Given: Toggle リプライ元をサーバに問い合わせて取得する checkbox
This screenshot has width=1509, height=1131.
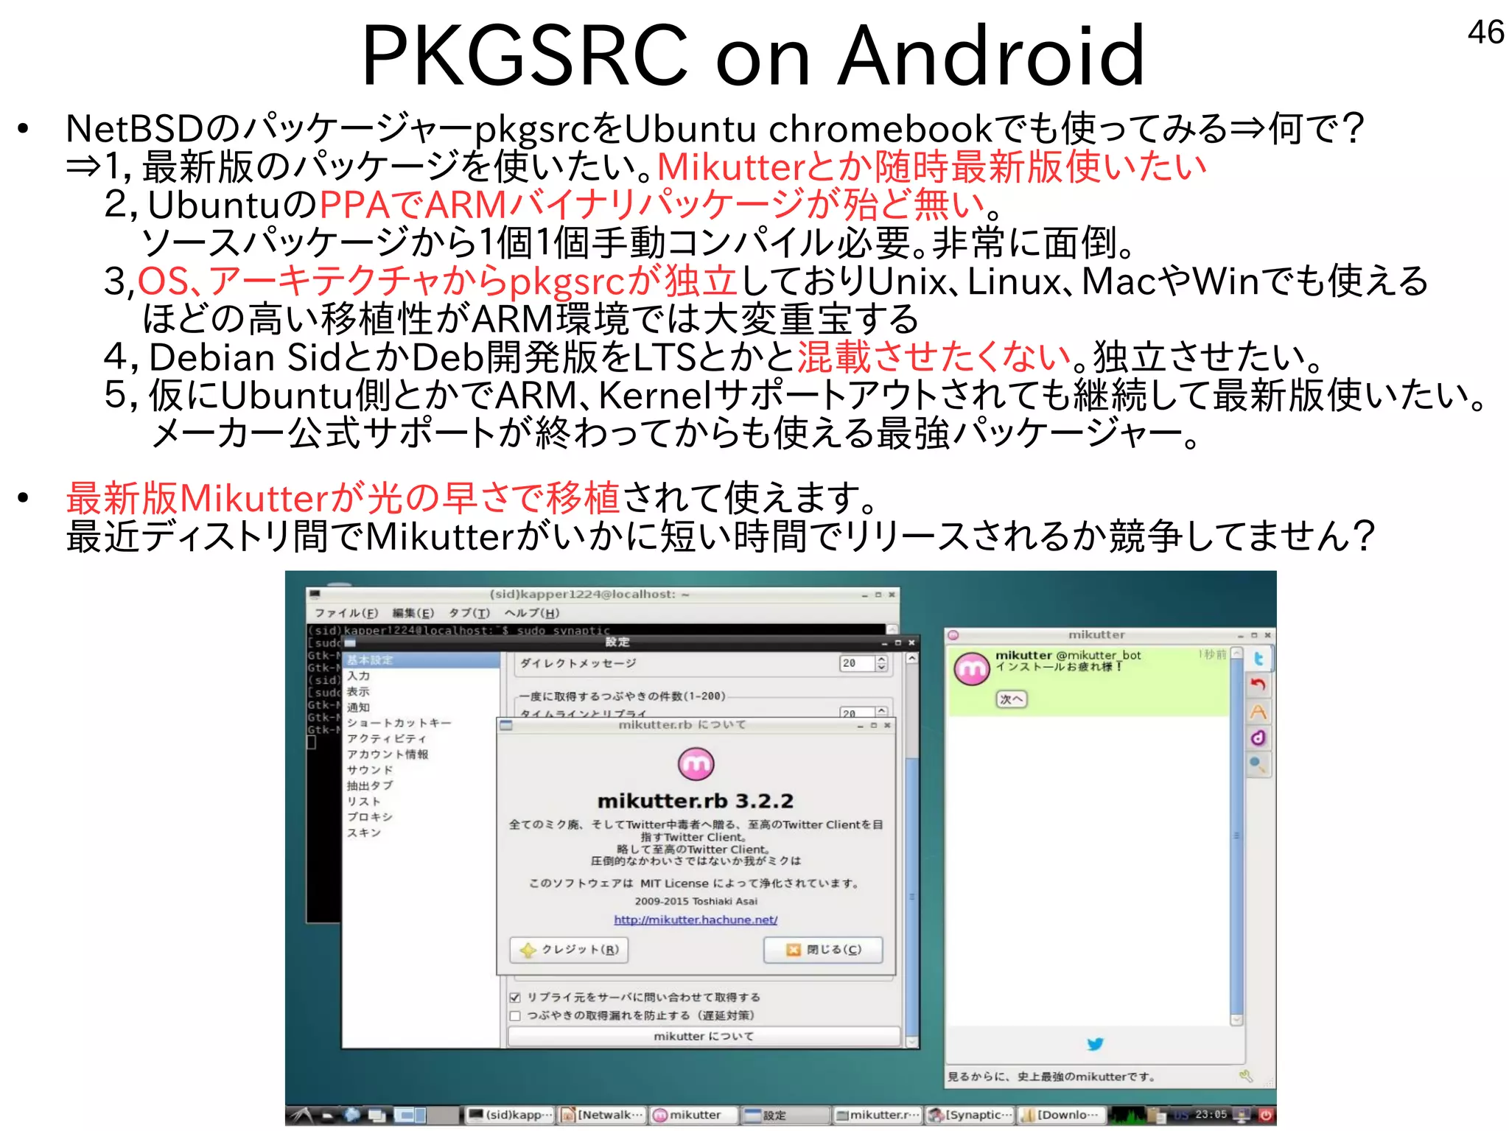Looking at the screenshot, I should [516, 997].
